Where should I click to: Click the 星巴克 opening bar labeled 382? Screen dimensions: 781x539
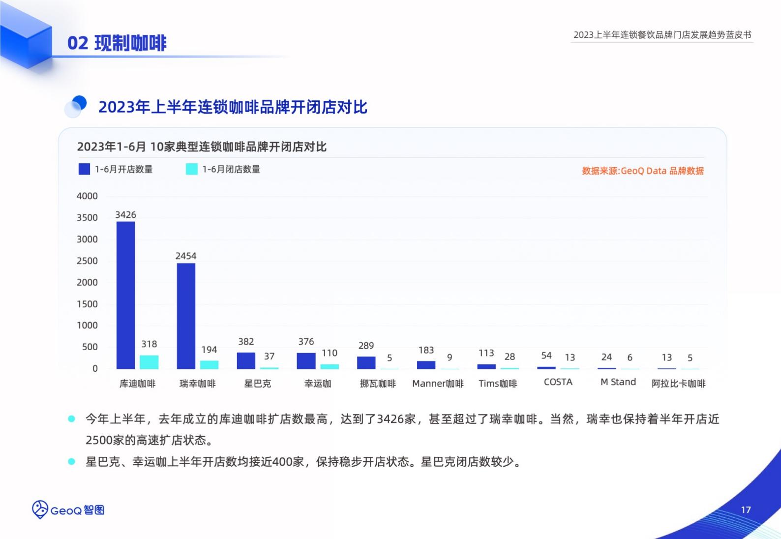pyautogui.click(x=246, y=360)
